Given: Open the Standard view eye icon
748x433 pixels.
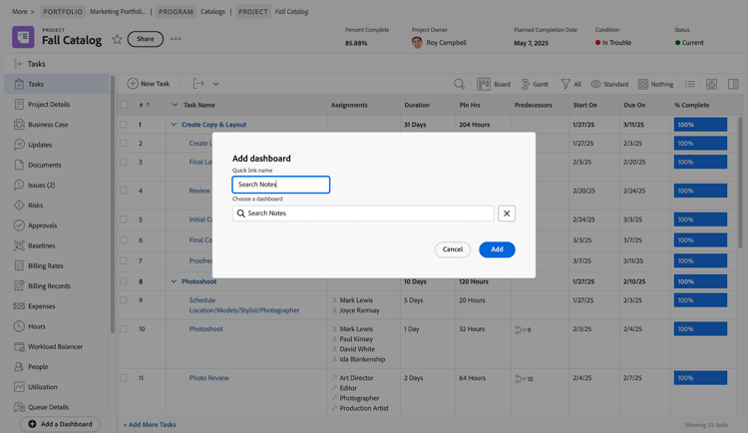Looking at the screenshot, I should 609,85.
